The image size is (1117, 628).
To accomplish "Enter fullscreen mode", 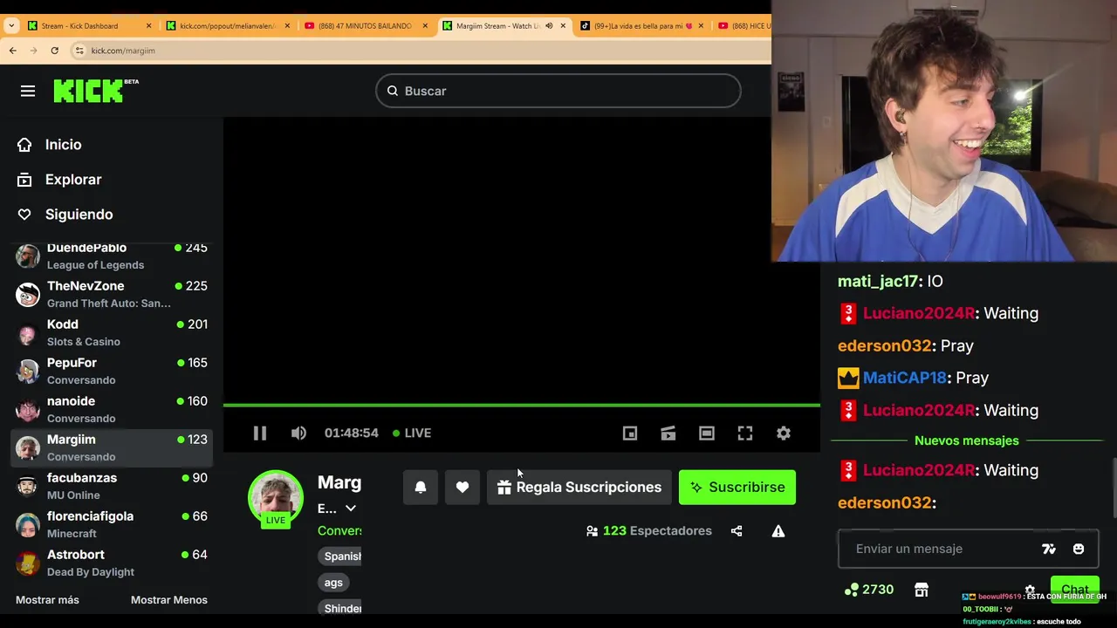I will tap(745, 433).
